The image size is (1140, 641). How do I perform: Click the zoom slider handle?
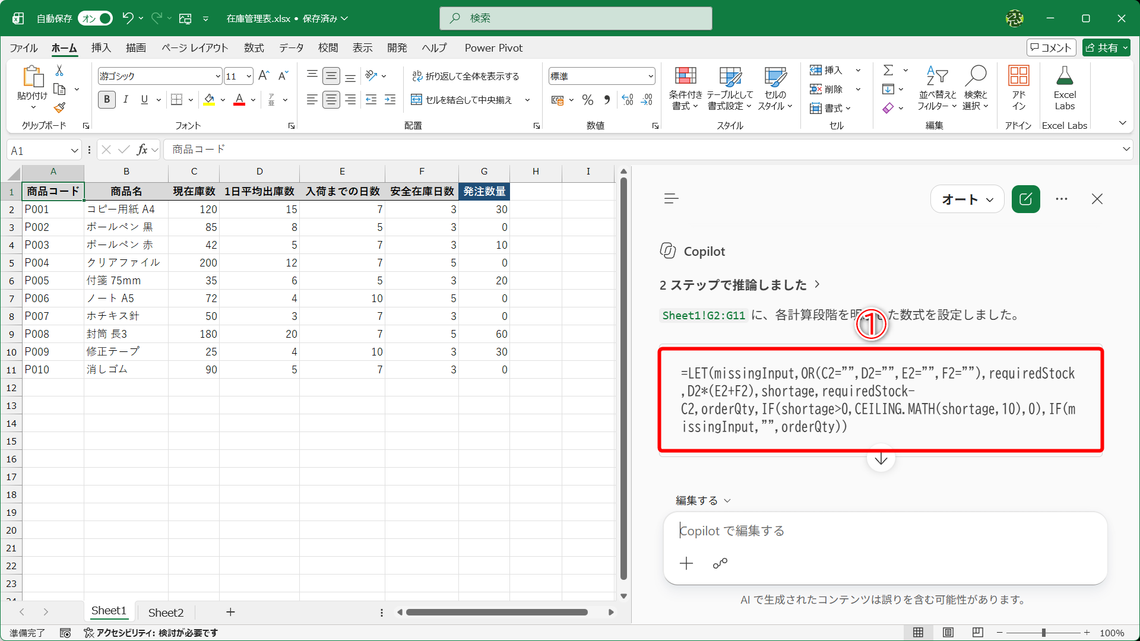pos(1043,633)
